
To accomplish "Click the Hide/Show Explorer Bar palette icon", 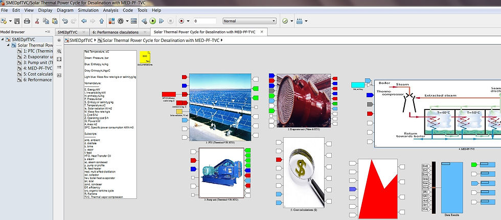I will (x=59, y=40).
